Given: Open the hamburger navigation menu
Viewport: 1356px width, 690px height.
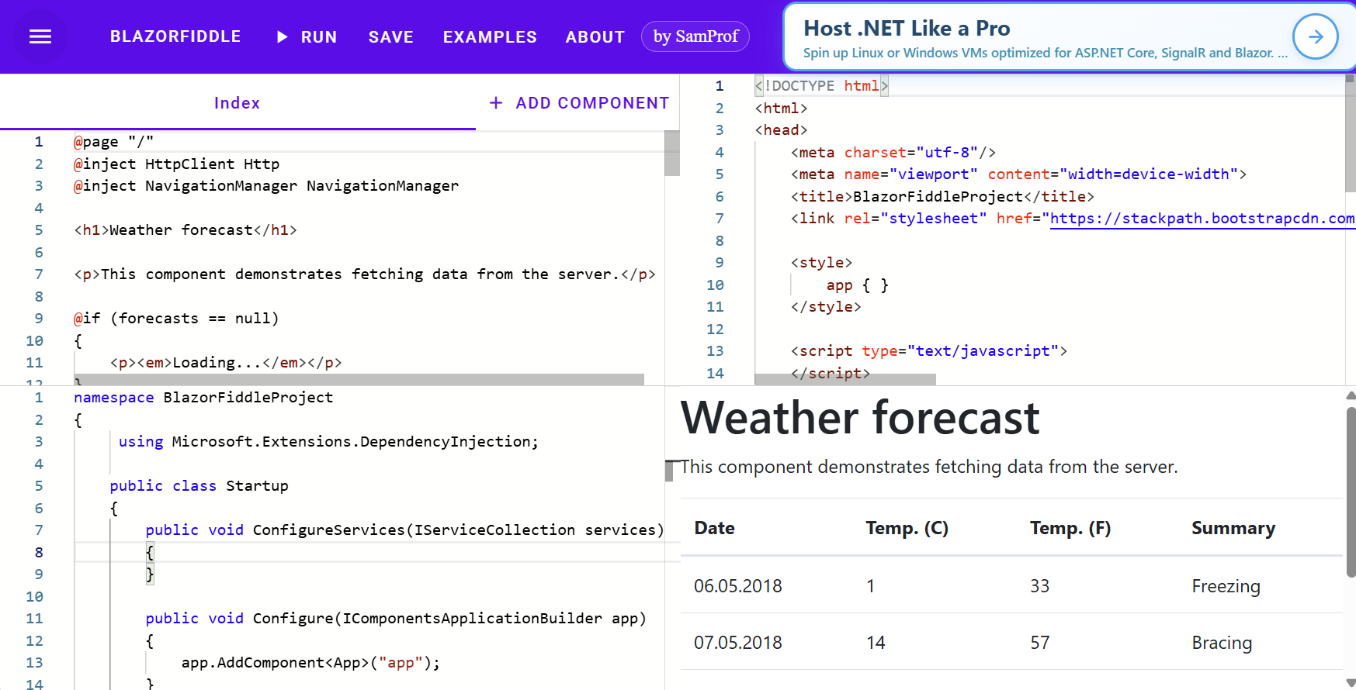Looking at the screenshot, I should [x=40, y=36].
